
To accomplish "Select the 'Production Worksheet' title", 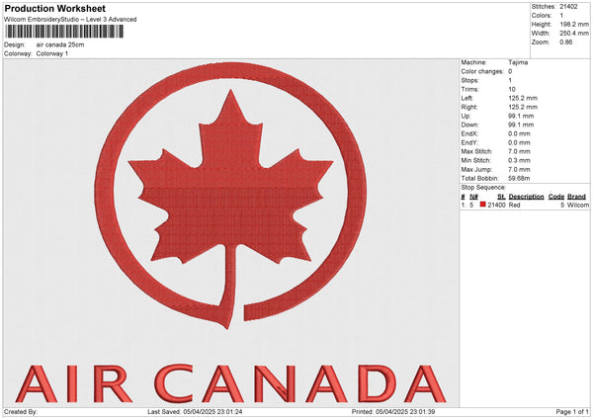I will click(x=55, y=8).
